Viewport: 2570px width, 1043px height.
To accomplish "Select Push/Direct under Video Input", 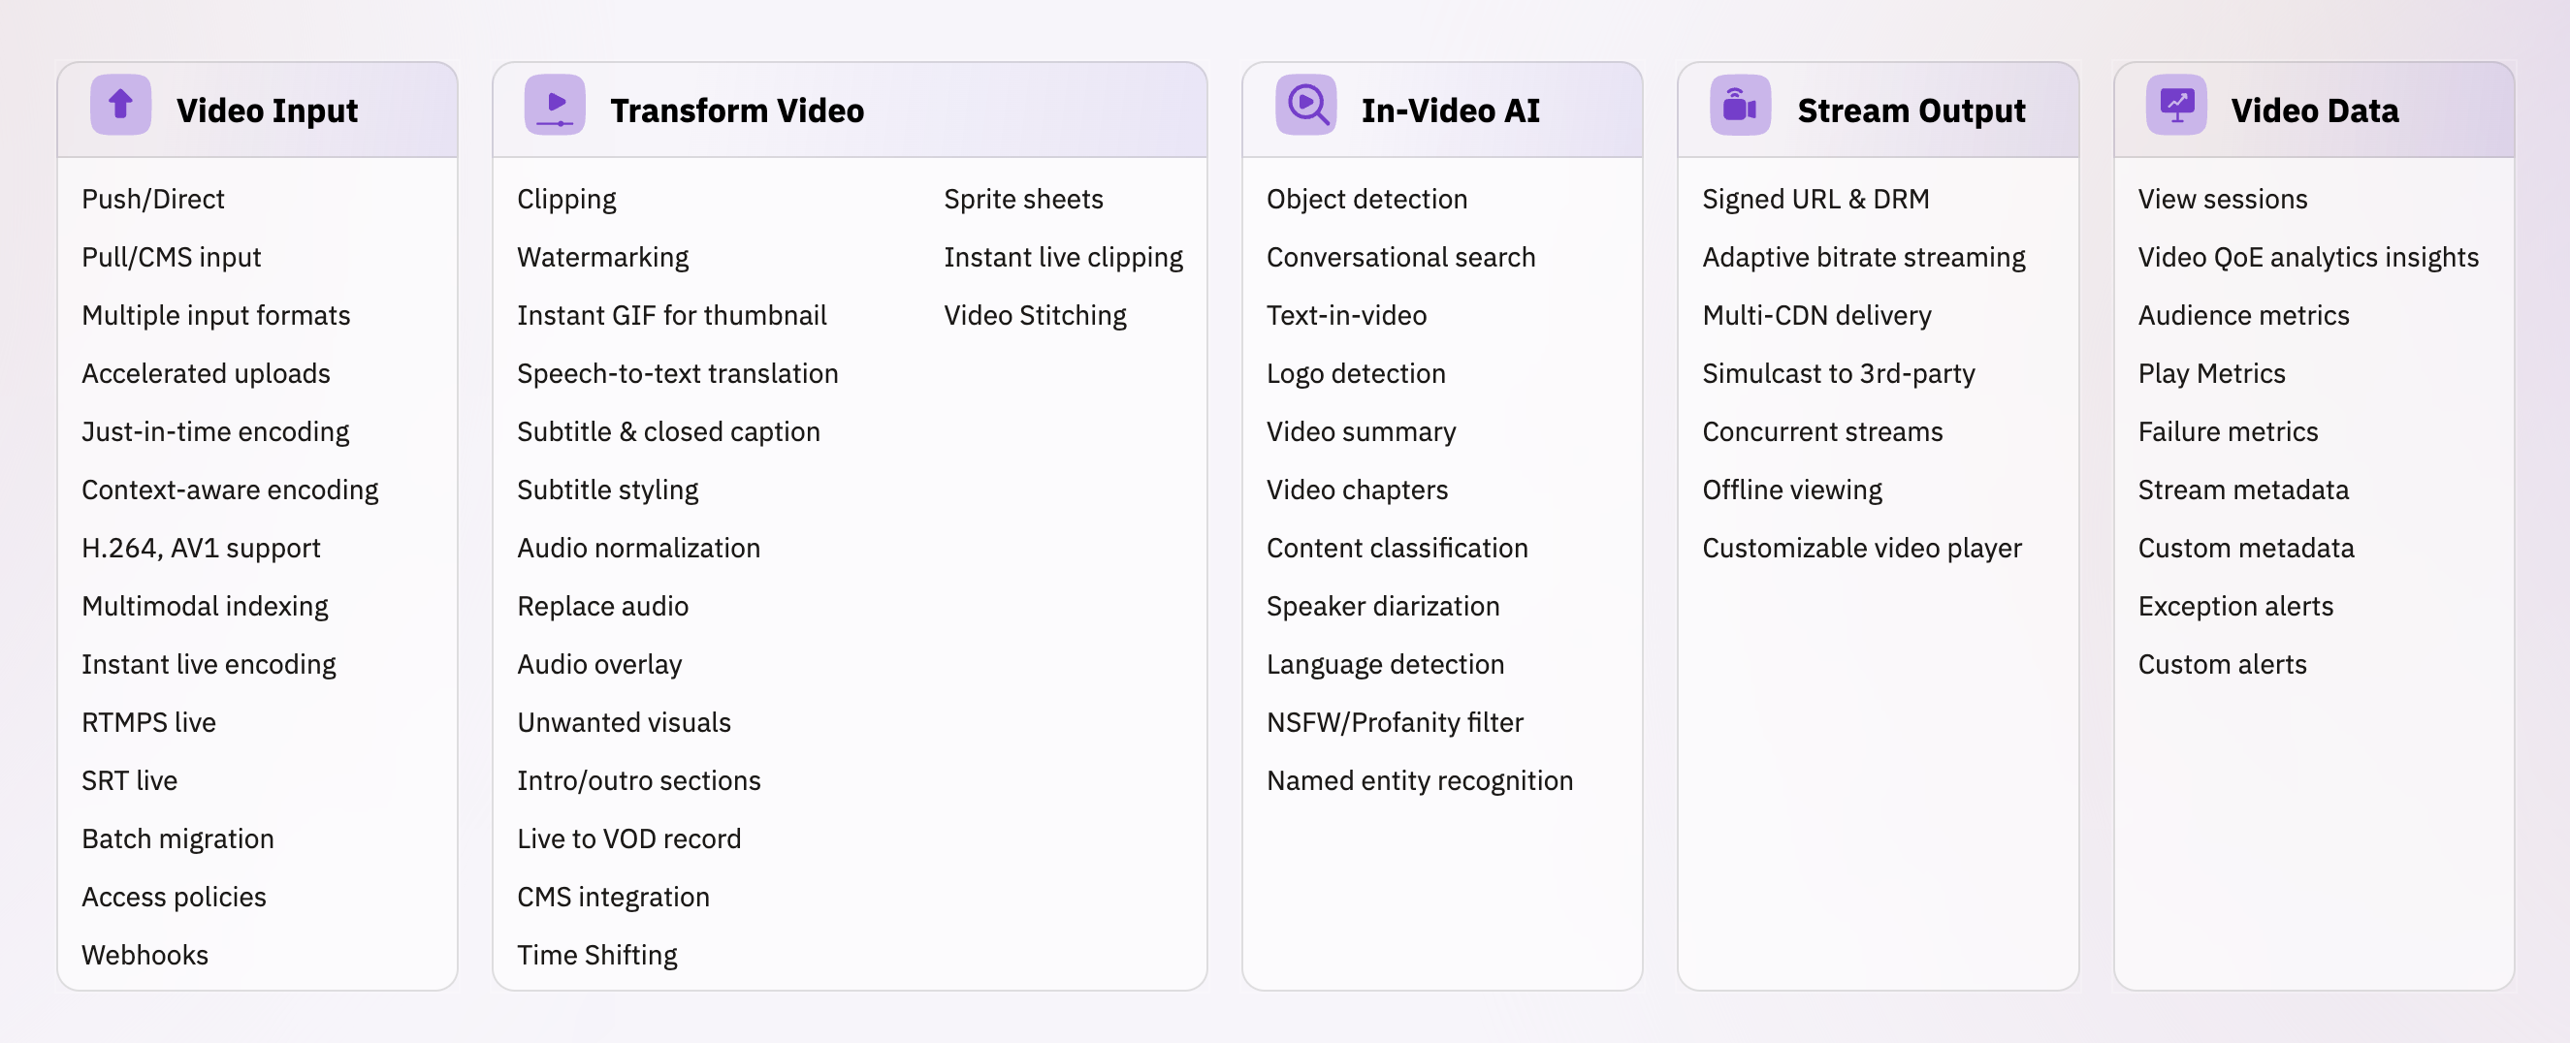I will [152, 200].
